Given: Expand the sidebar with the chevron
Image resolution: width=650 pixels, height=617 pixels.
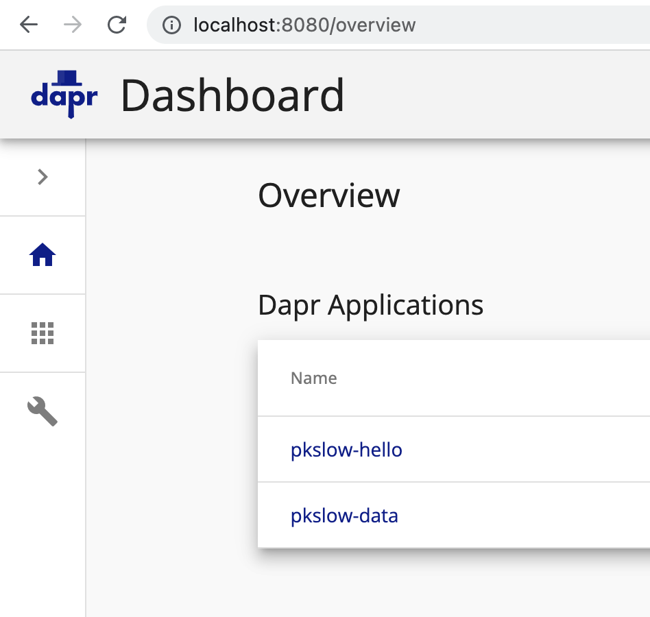Looking at the screenshot, I should click(x=43, y=177).
